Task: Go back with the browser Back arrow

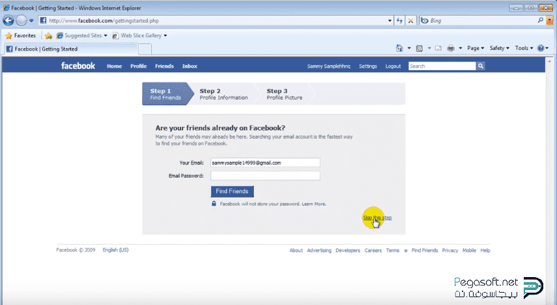Action: pyautogui.click(x=8, y=21)
